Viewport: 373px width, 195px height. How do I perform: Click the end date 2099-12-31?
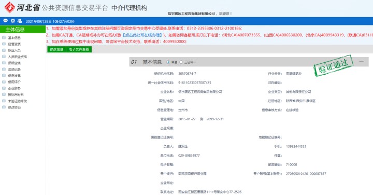tap(215, 119)
